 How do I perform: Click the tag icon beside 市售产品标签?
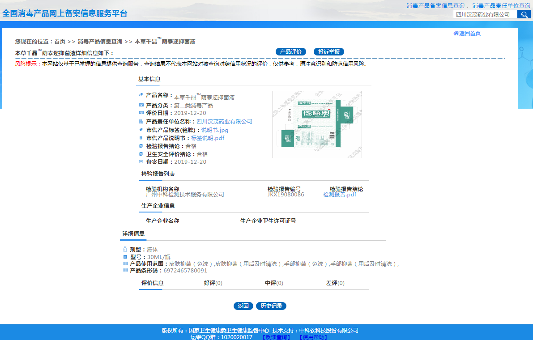[x=141, y=130]
